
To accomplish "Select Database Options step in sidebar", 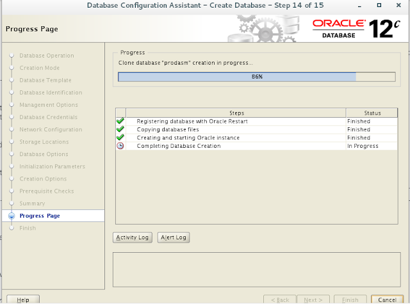I will [x=44, y=154].
